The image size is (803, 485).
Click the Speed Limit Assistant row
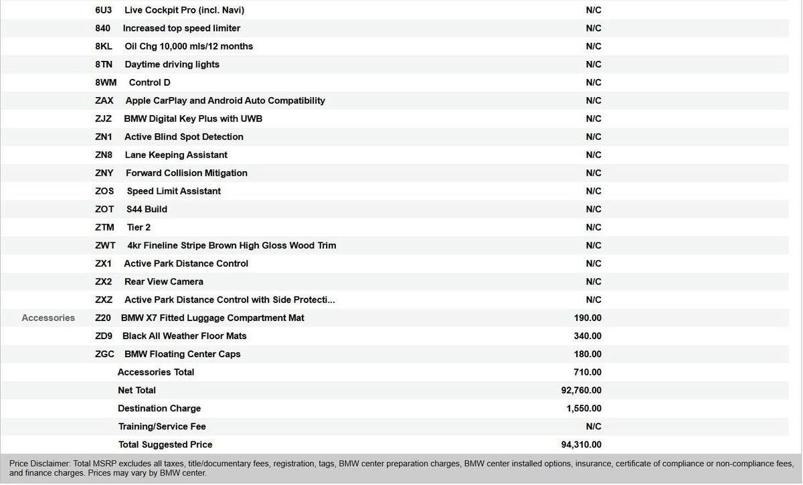pos(173,191)
